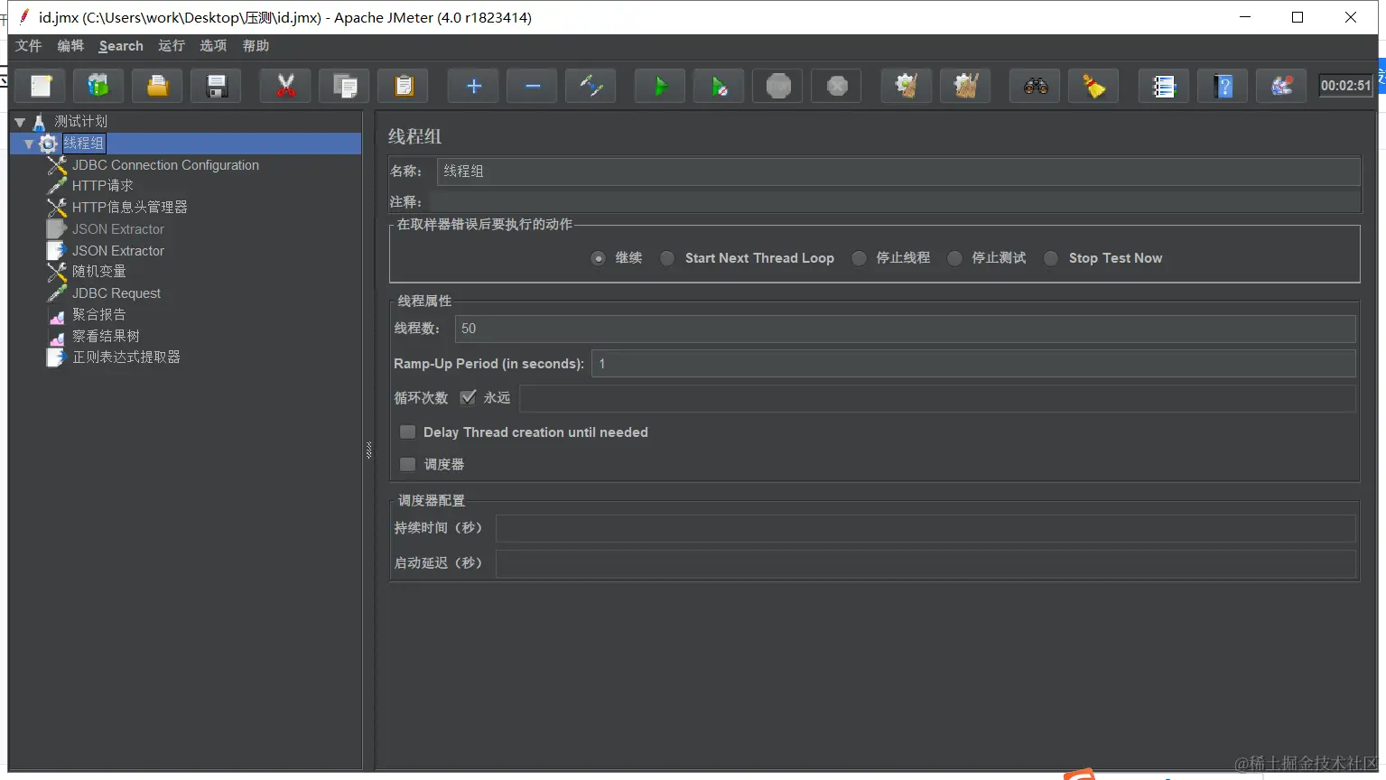Click the 循环次数 loop count field
The width and height of the screenshot is (1386, 780).
tap(937, 398)
